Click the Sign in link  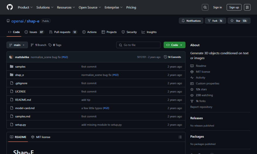coord(217,7)
